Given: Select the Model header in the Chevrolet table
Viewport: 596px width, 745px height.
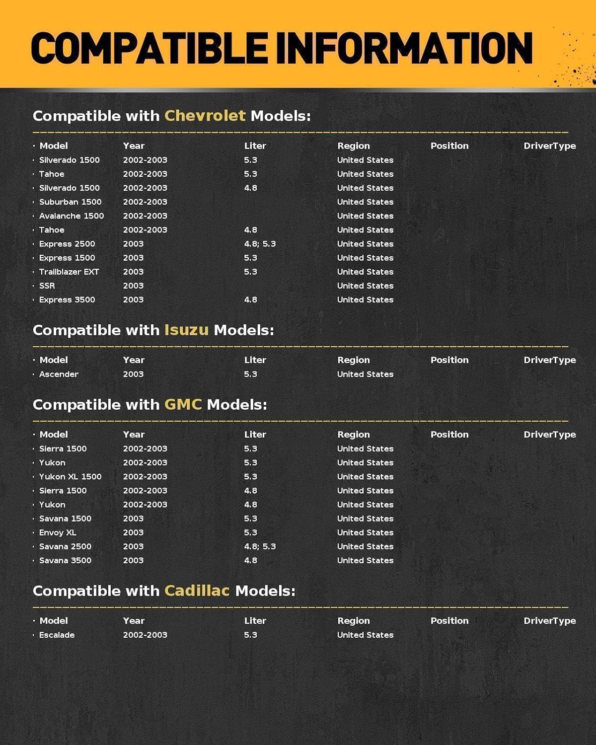Looking at the screenshot, I should coord(54,146).
